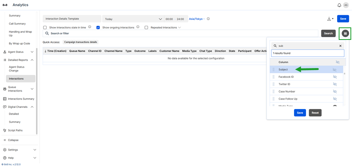Clear the column search with X
352x167 pixels.
coord(340,46)
